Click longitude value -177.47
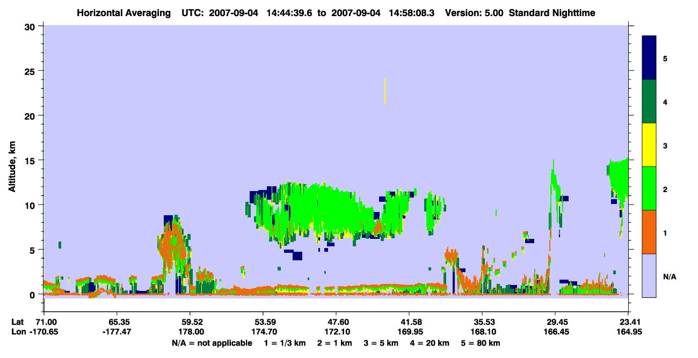The image size is (698, 358). 117,332
